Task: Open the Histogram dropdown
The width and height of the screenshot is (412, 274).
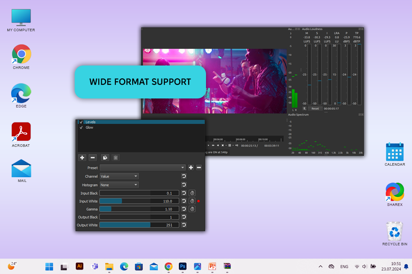Action: 119,185
